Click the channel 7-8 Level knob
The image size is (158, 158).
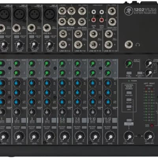(79, 137)
